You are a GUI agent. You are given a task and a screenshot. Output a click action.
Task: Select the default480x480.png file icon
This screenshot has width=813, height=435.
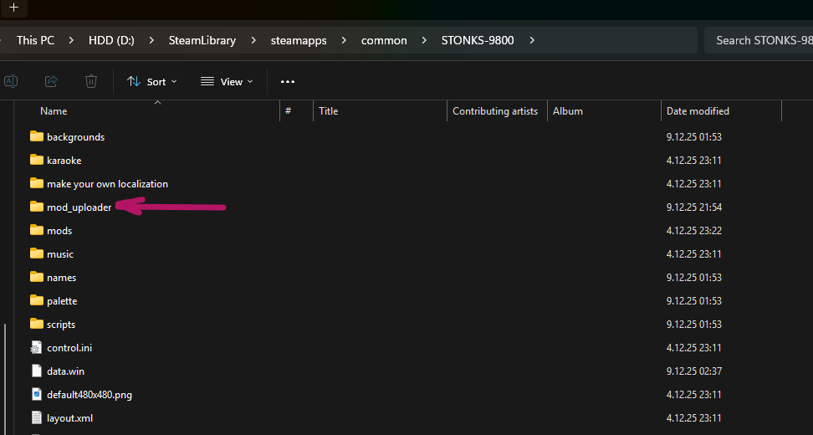point(36,394)
